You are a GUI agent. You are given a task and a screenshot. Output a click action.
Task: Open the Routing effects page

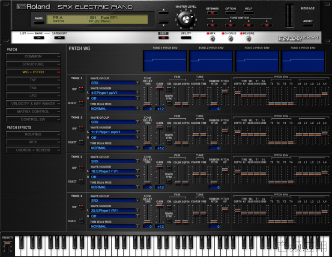tap(33, 134)
